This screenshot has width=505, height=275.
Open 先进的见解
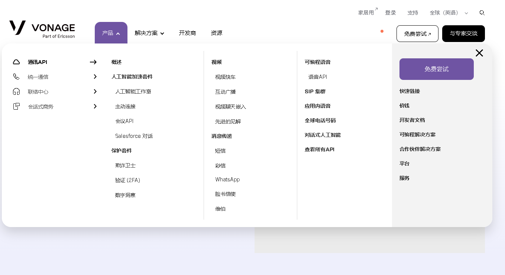point(228,122)
